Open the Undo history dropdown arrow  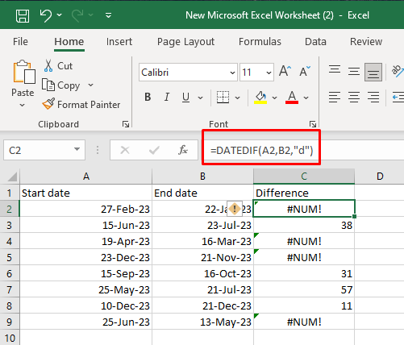(60, 15)
